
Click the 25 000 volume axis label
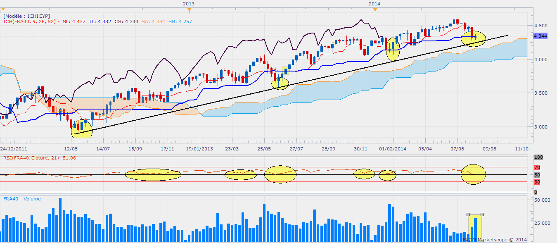coord(542,224)
